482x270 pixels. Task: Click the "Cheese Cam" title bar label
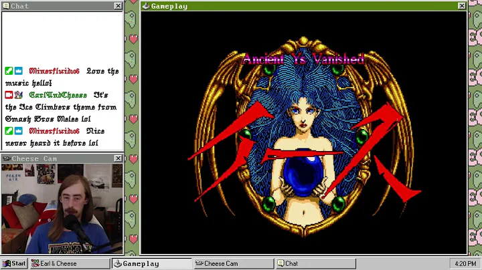coord(34,158)
